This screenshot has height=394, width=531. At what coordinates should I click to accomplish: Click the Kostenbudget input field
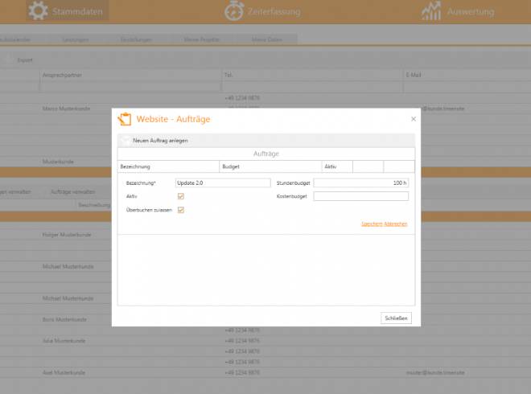(x=360, y=196)
